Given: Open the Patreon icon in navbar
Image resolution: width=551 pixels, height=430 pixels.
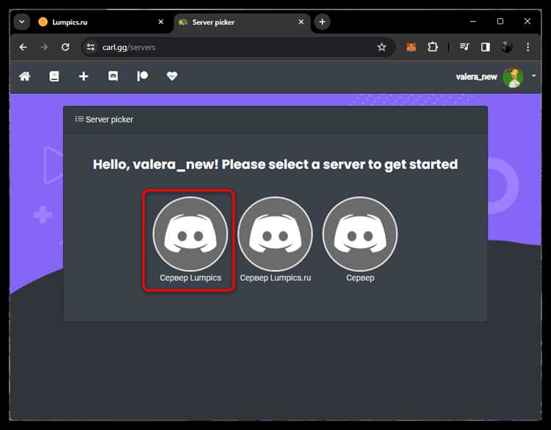Looking at the screenshot, I should coord(143,76).
